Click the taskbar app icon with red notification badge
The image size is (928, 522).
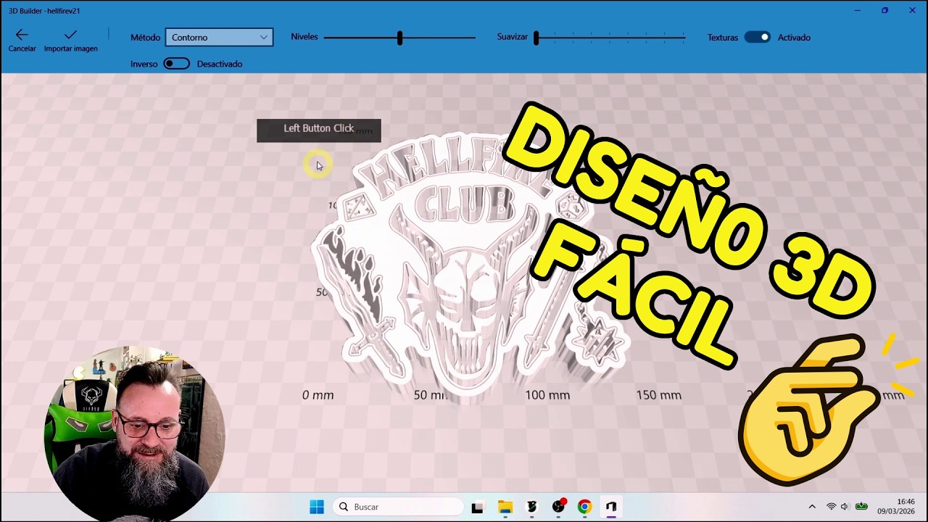point(558,507)
